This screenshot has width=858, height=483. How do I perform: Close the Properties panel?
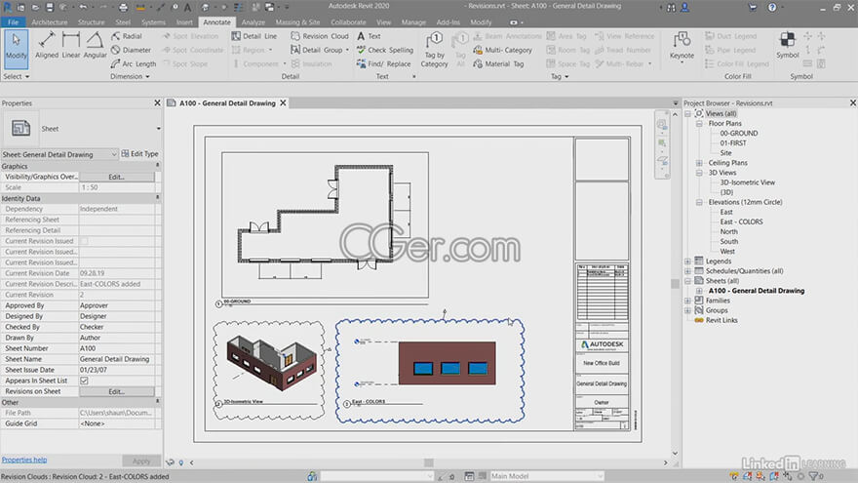[x=158, y=103]
